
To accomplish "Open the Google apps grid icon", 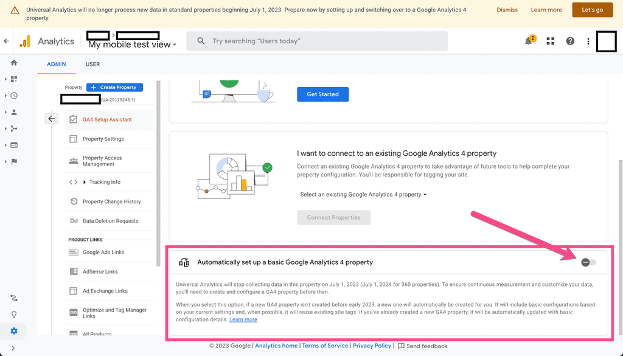I will [551, 41].
